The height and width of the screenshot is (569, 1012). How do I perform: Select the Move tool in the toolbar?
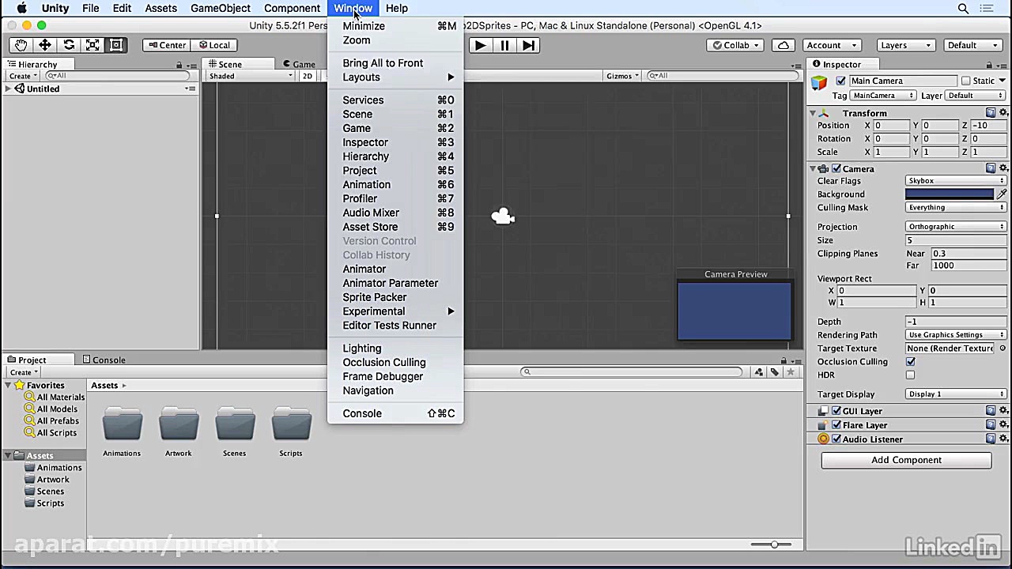[x=45, y=45]
